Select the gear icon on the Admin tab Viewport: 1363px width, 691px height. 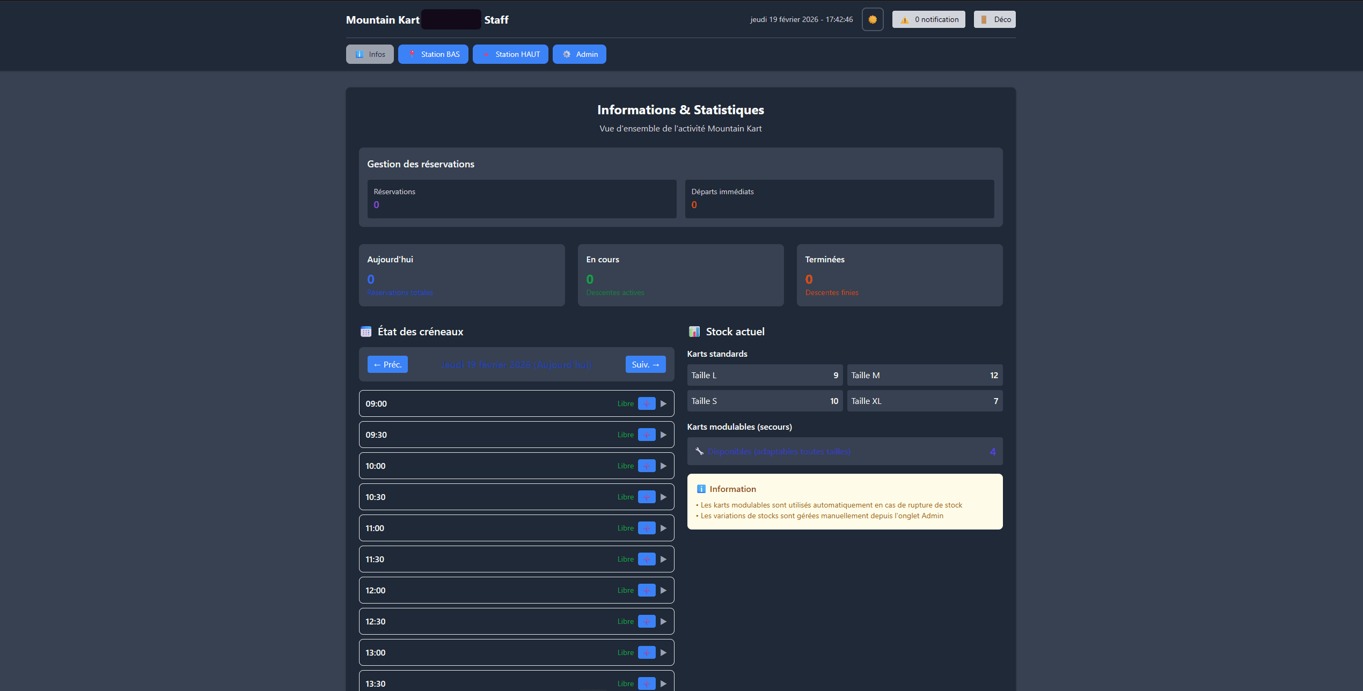567,54
